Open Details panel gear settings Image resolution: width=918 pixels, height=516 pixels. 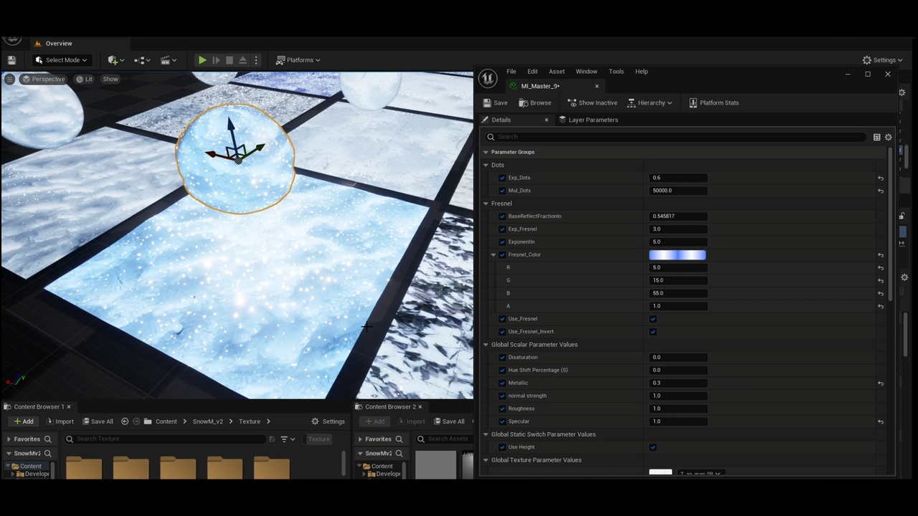(x=889, y=137)
